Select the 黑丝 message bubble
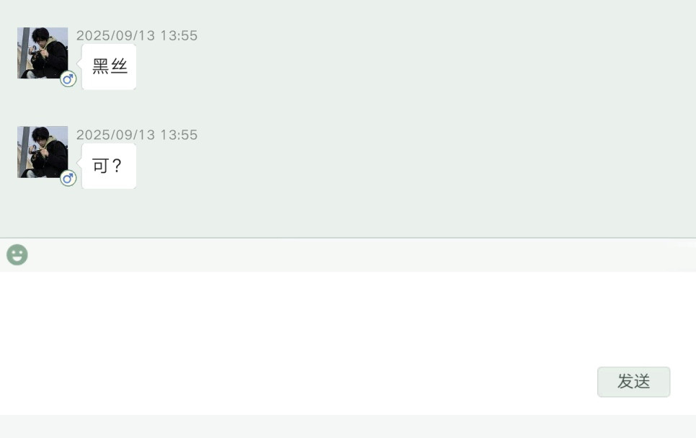696x438 pixels. (x=109, y=66)
